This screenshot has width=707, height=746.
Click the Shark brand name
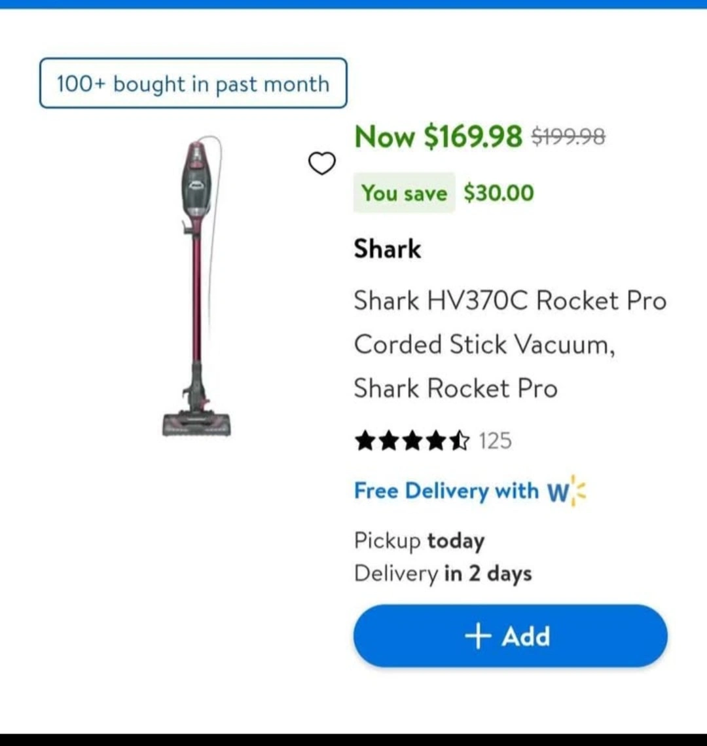387,249
